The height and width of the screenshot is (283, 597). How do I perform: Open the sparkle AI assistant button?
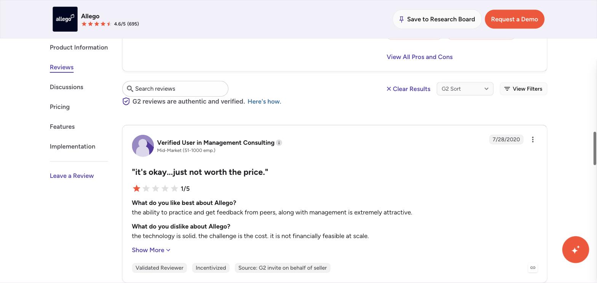pyautogui.click(x=576, y=249)
